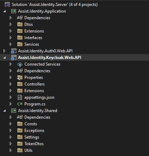Click the C# icon beside Program.cs
Viewport: 149px width, 156px height.
click(x=20, y=104)
